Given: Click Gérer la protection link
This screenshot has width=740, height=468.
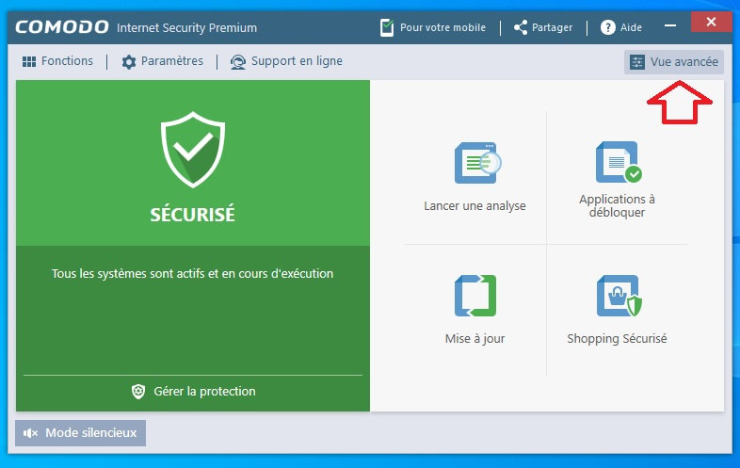Looking at the screenshot, I should click(x=193, y=392).
